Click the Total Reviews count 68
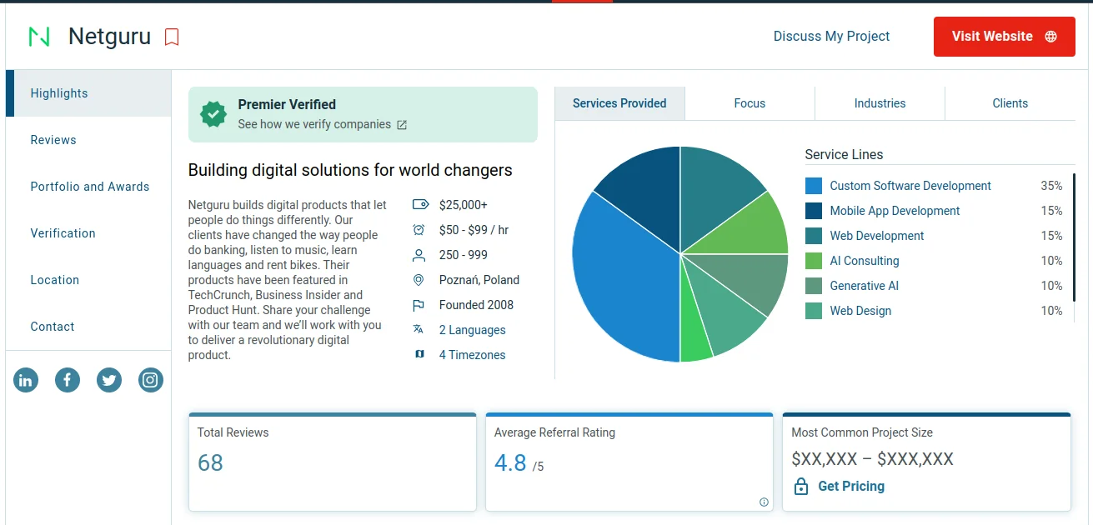The height and width of the screenshot is (525, 1093). 210,463
